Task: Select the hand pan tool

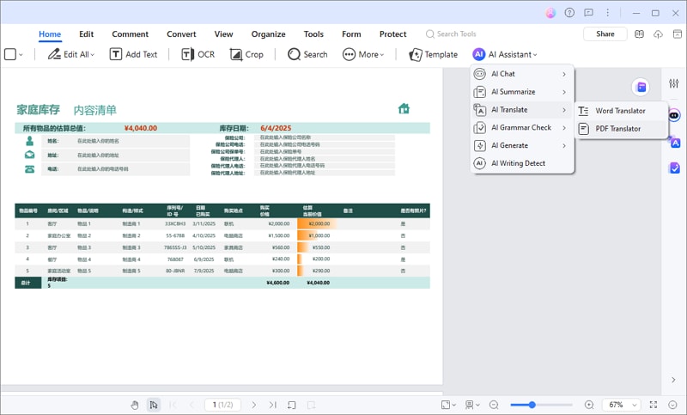Action: (135, 405)
